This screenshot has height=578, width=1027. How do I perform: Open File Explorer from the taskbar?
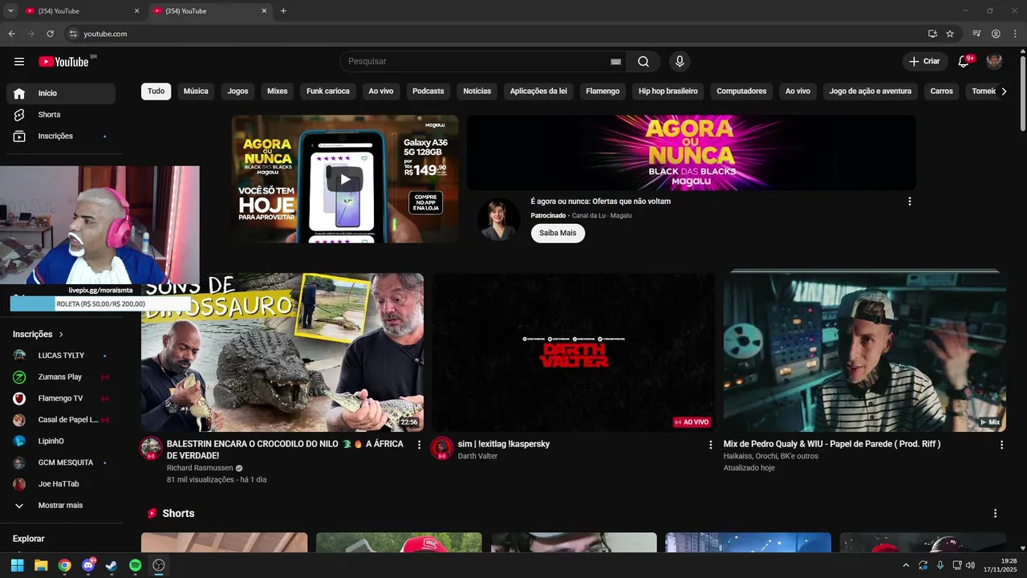pyautogui.click(x=41, y=565)
